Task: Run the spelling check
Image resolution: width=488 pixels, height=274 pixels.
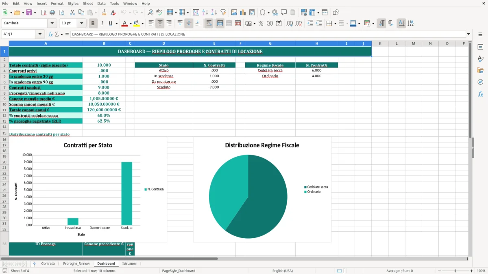Action: tap(159, 13)
